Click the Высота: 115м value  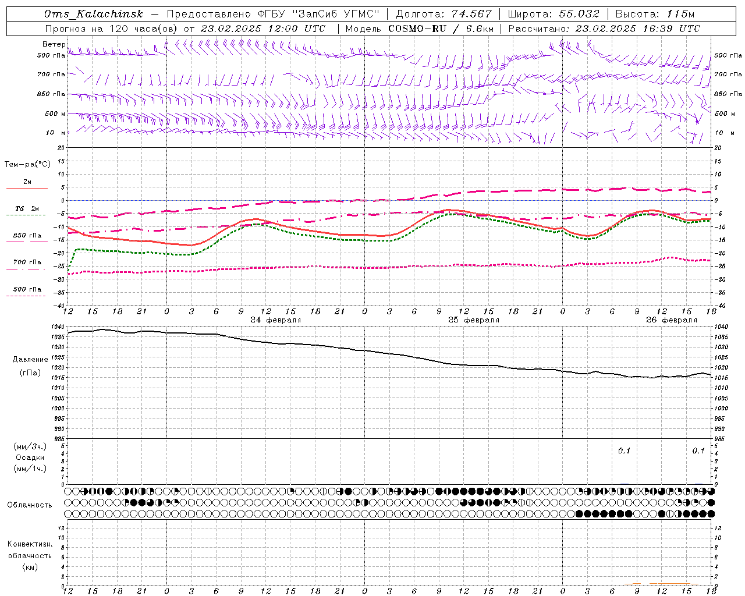(x=655, y=14)
